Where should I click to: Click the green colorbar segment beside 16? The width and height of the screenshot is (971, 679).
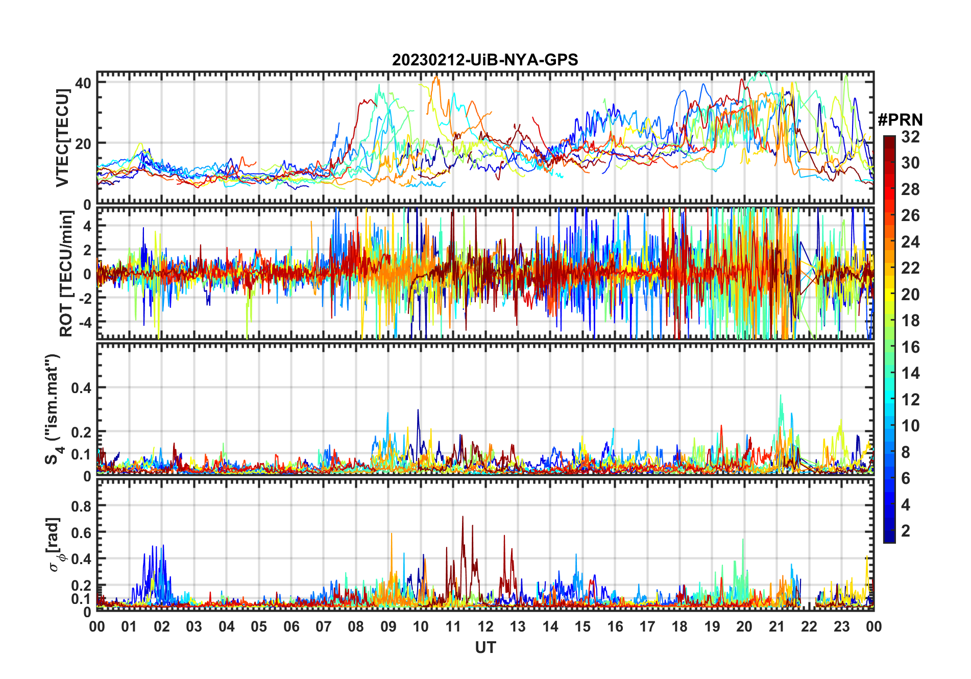pyautogui.click(x=889, y=347)
